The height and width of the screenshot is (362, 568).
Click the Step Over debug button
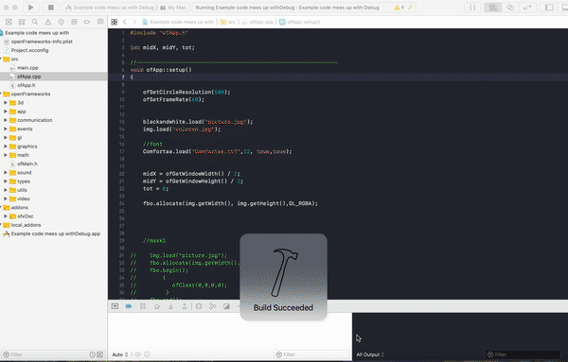pyautogui.click(x=157, y=306)
